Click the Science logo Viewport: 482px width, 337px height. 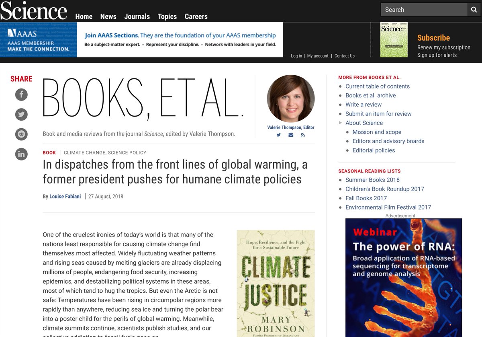34,10
